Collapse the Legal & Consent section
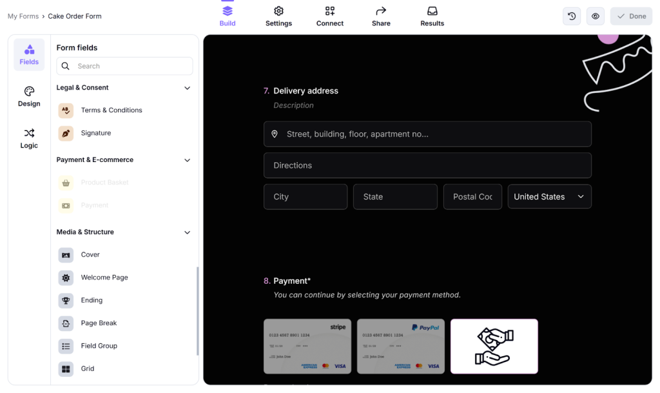The image size is (660, 393). pos(187,88)
